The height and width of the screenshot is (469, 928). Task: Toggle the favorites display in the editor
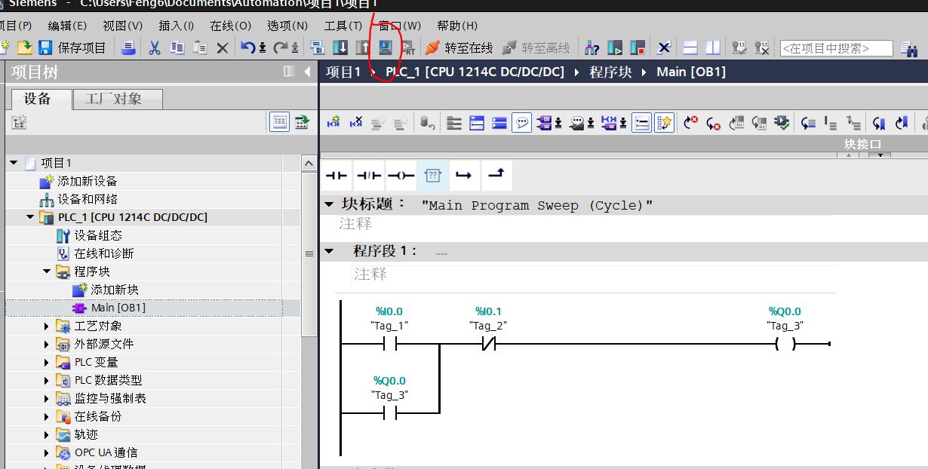(664, 122)
